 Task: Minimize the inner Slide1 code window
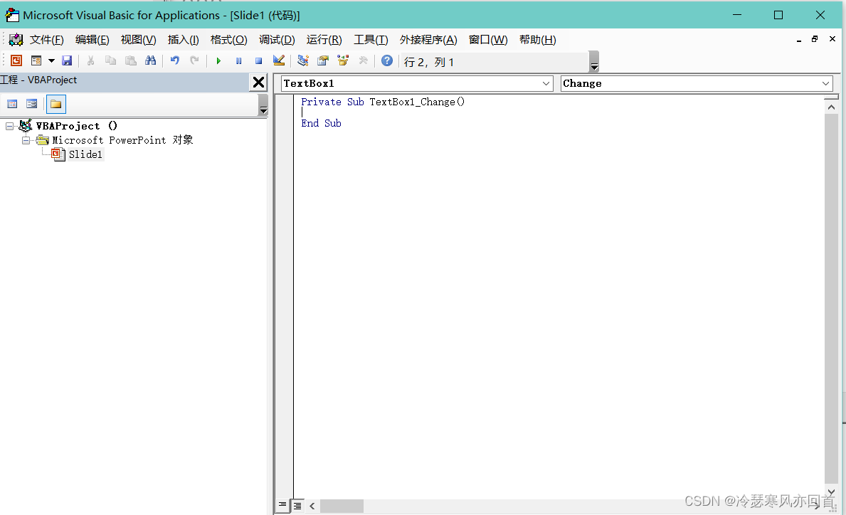tap(799, 39)
